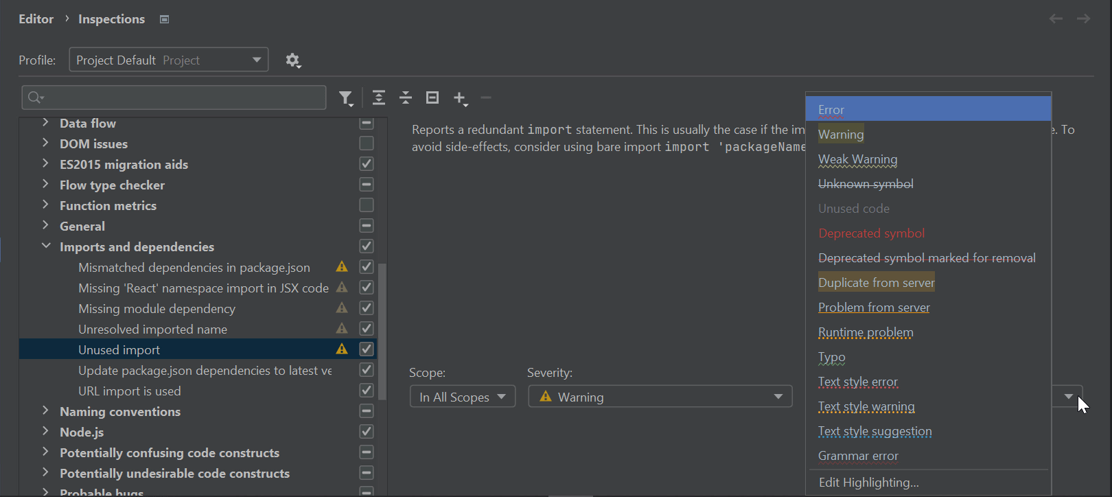1112x497 pixels.
Task: Click the filter inspections icon
Action: 346,98
